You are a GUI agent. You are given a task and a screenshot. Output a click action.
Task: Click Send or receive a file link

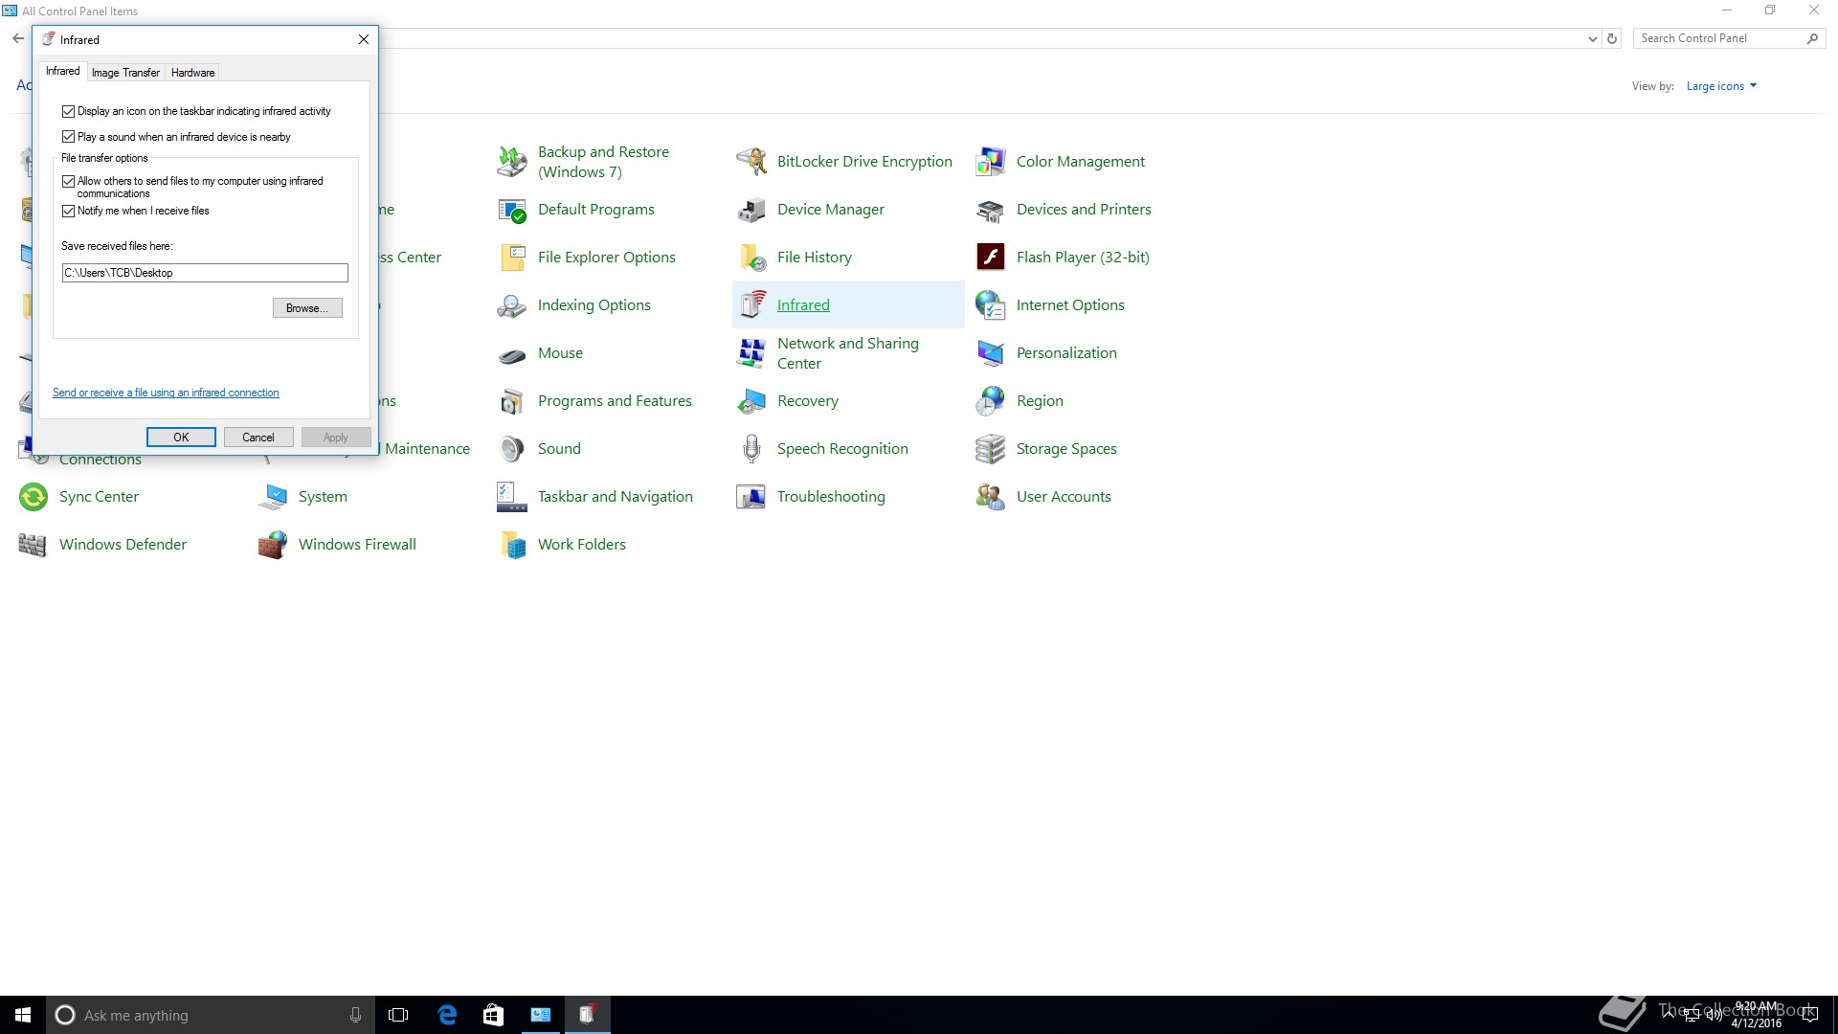[166, 393]
